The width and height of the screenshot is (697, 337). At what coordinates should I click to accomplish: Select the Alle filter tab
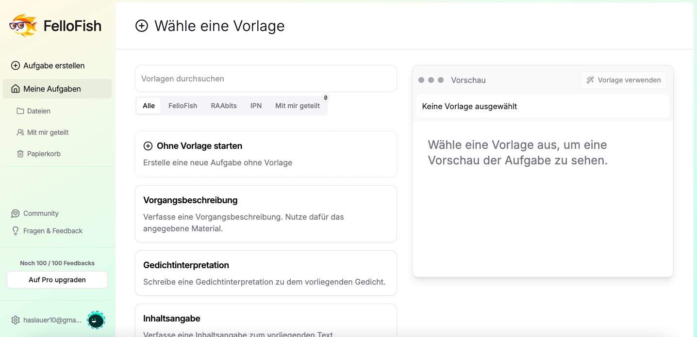(149, 106)
